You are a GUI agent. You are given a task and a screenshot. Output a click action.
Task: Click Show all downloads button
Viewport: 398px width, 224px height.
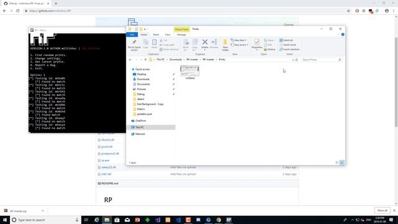pos(382,210)
